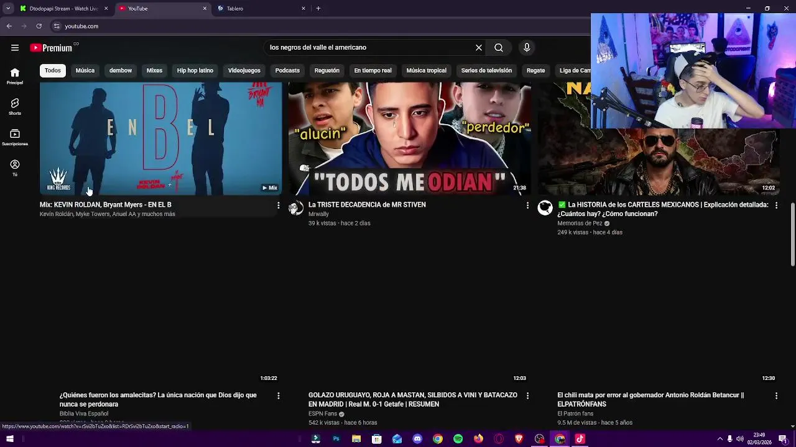Select the dembow filter chip
Screen dimensions: 796x447
[121, 71]
